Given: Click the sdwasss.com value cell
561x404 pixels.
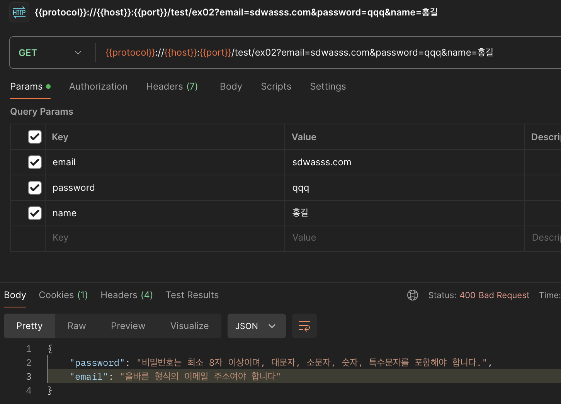Looking at the screenshot, I should (405, 162).
